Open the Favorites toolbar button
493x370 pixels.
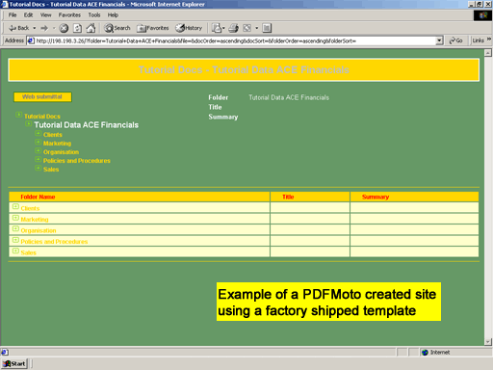coord(153,28)
